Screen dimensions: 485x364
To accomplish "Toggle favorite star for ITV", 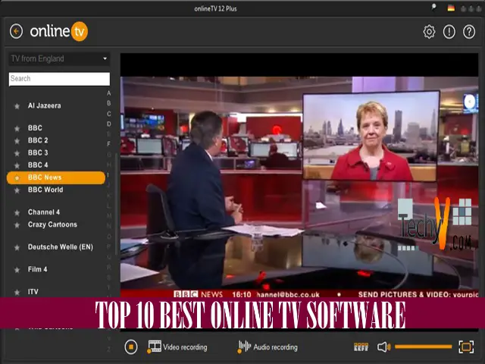I will coord(17,292).
